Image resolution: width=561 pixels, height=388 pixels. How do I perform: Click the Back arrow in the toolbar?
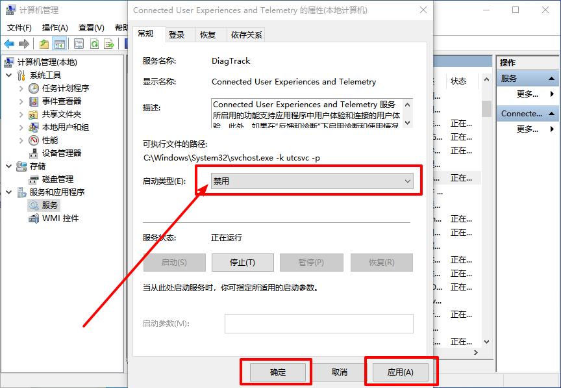point(9,44)
